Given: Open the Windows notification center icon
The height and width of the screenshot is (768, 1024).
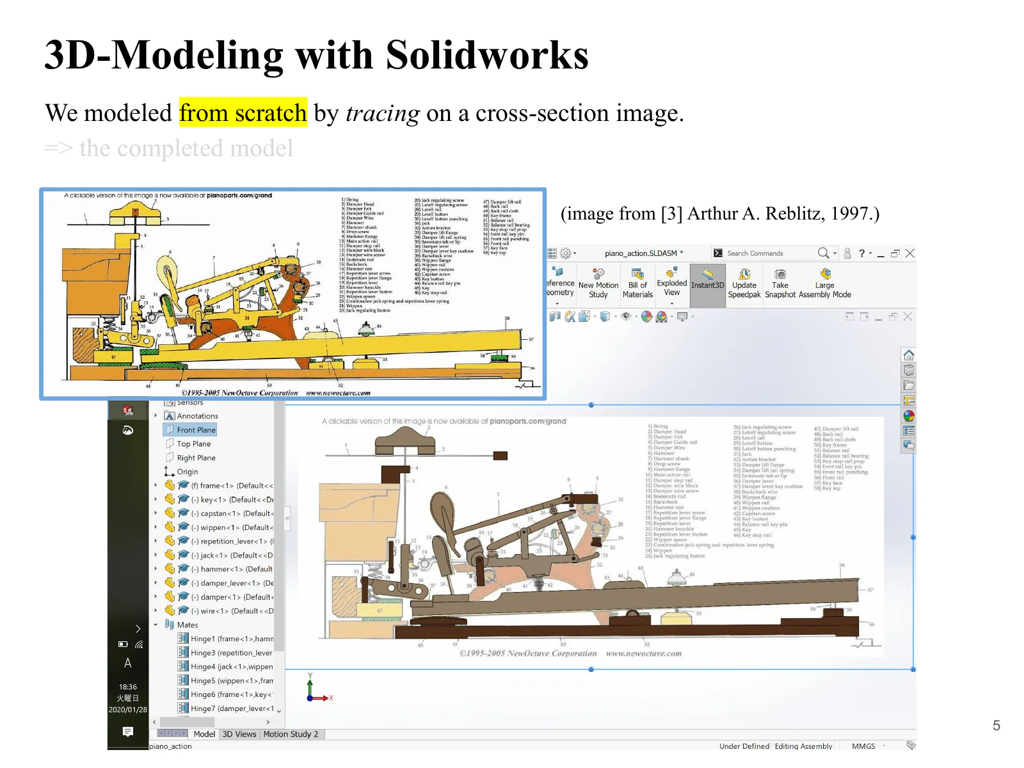Looking at the screenshot, I should coord(127,732).
